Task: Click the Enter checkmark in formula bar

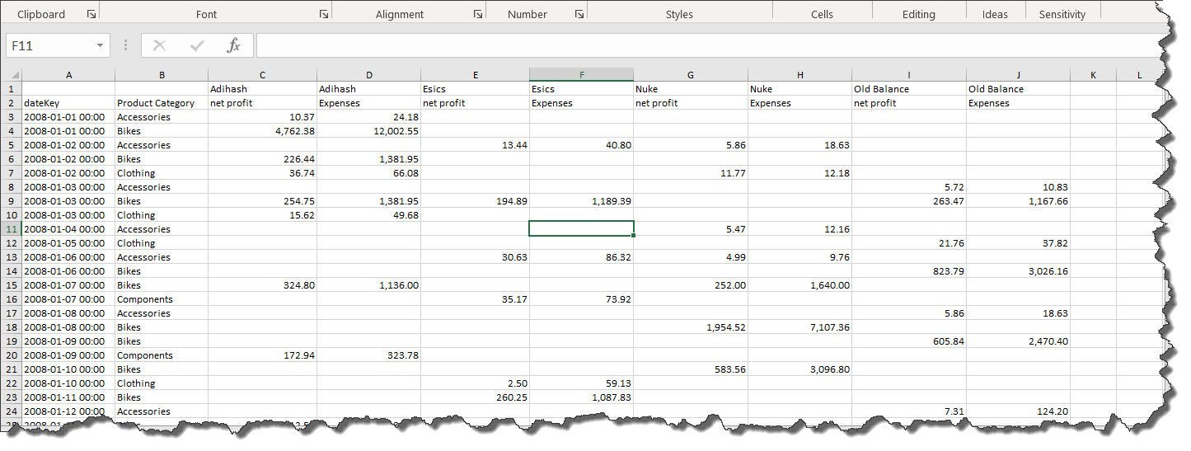Action: point(197,46)
